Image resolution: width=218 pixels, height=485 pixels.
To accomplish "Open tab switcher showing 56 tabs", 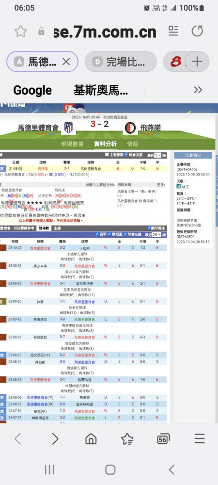I will tap(163, 438).
